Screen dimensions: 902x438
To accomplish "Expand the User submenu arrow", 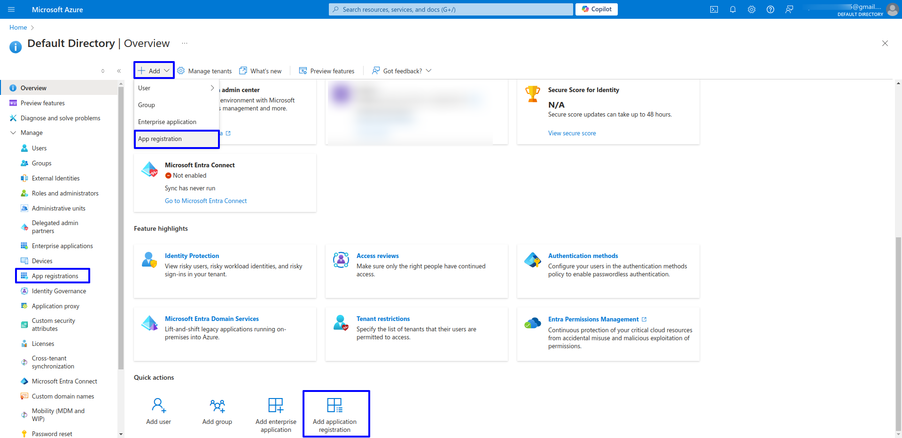I will (212, 88).
